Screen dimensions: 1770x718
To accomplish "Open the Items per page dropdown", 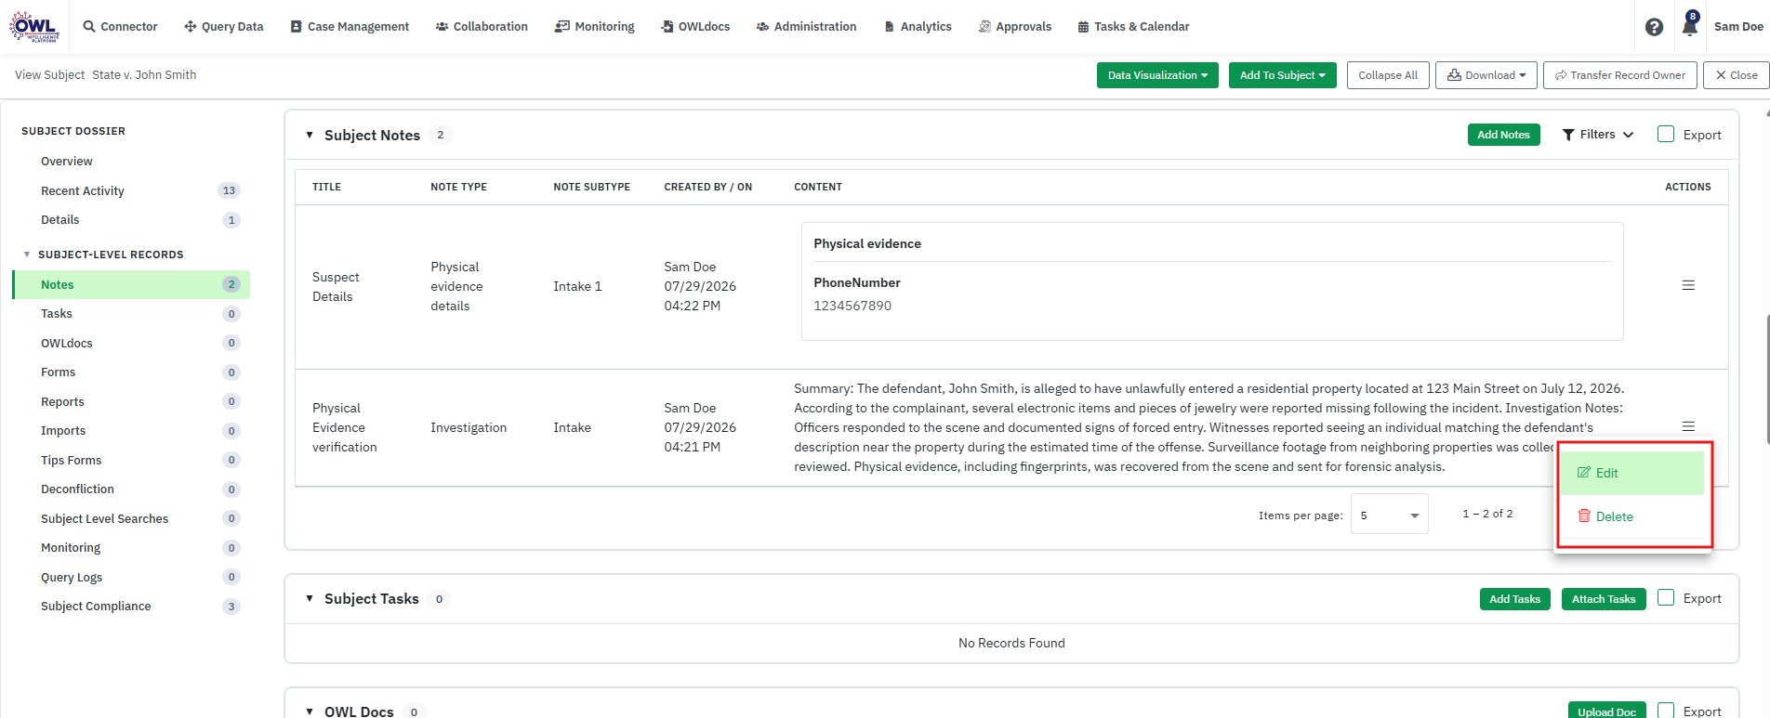I will [1390, 515].
